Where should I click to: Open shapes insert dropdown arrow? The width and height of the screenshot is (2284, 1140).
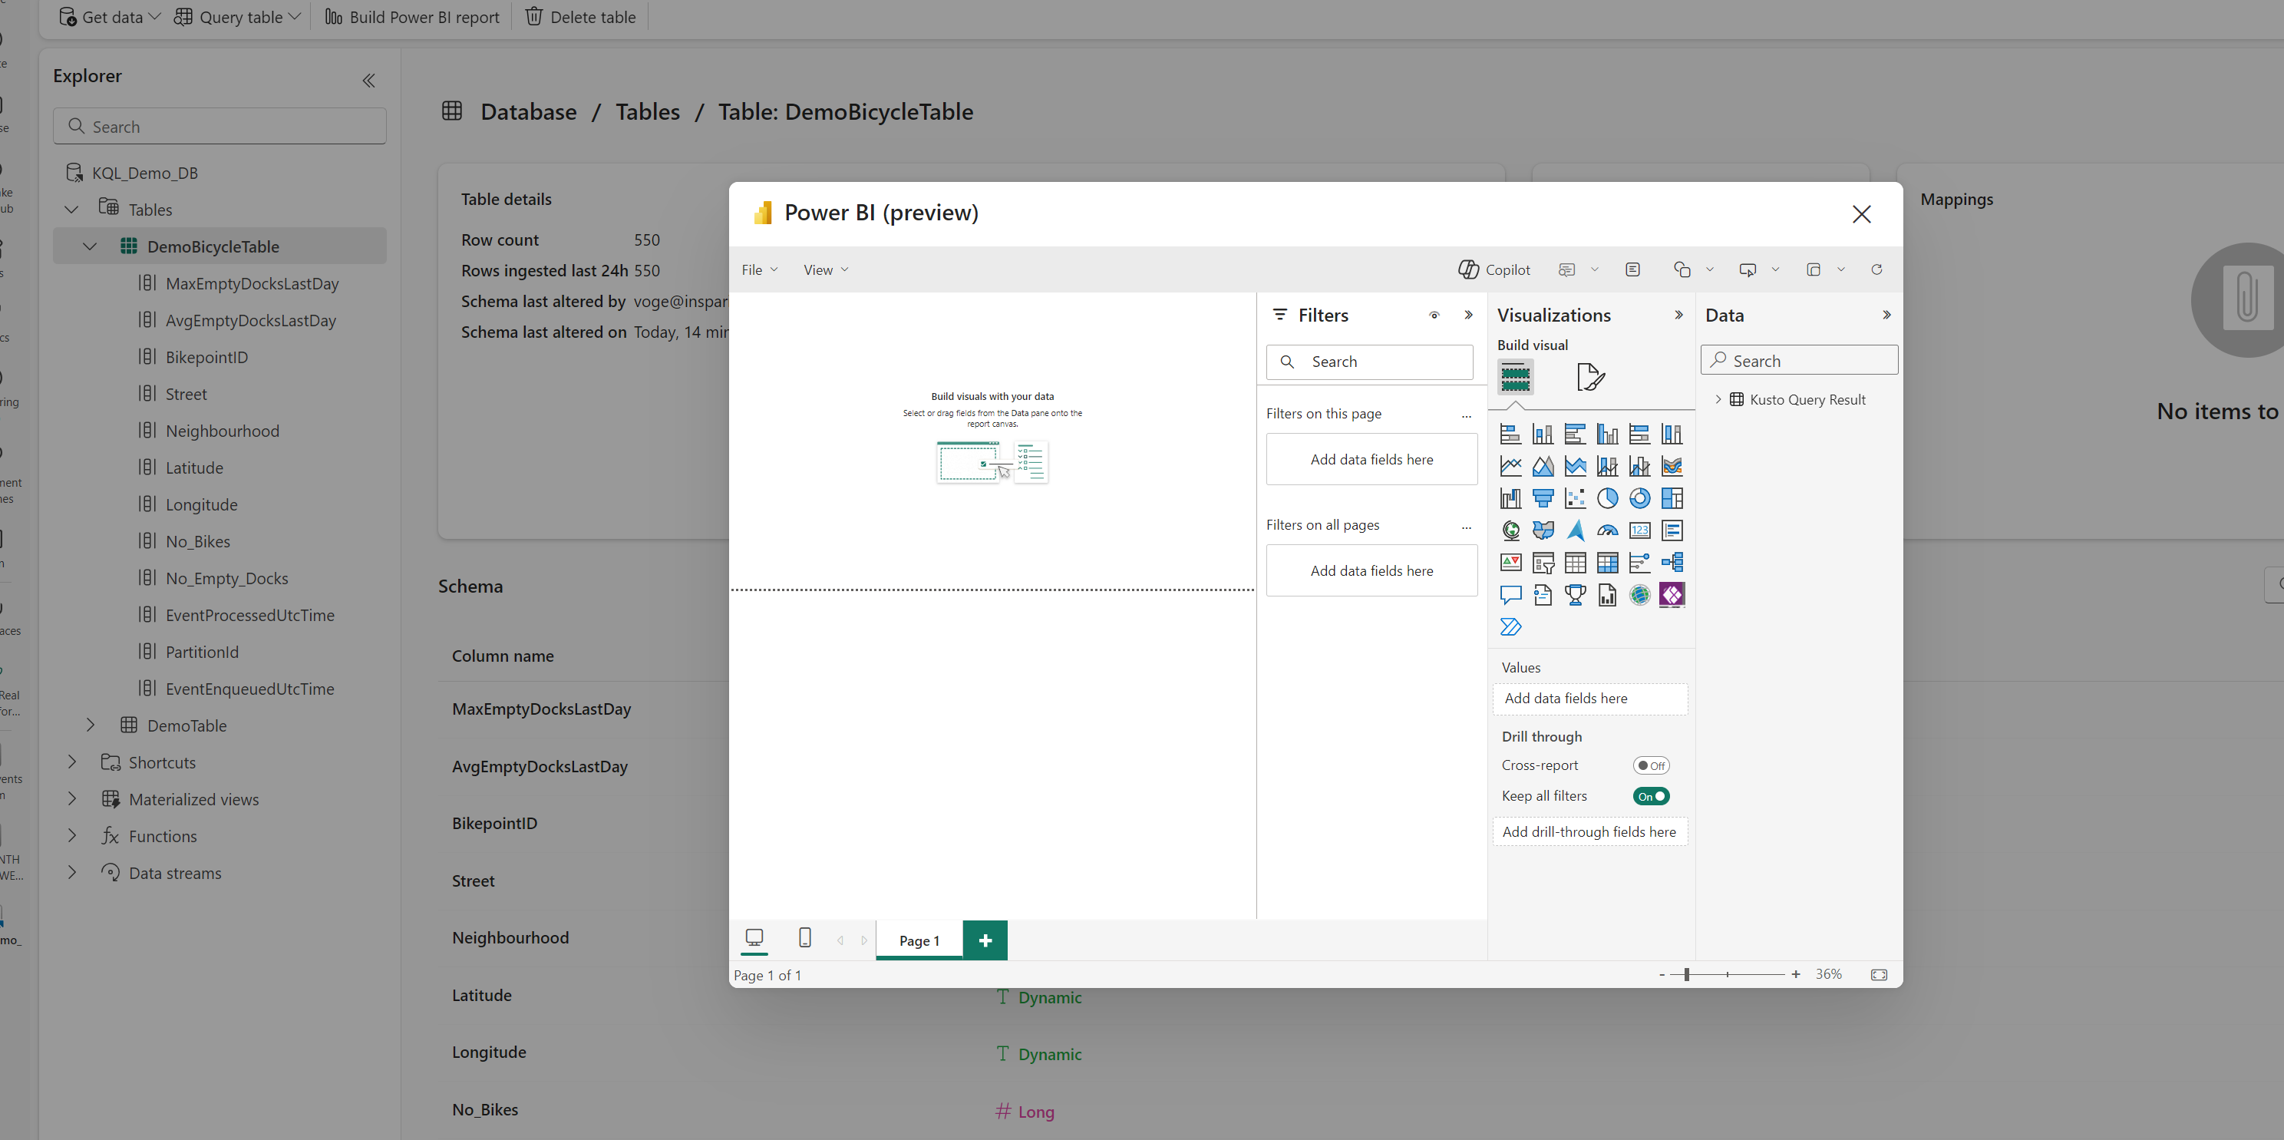click(1709, 269)
